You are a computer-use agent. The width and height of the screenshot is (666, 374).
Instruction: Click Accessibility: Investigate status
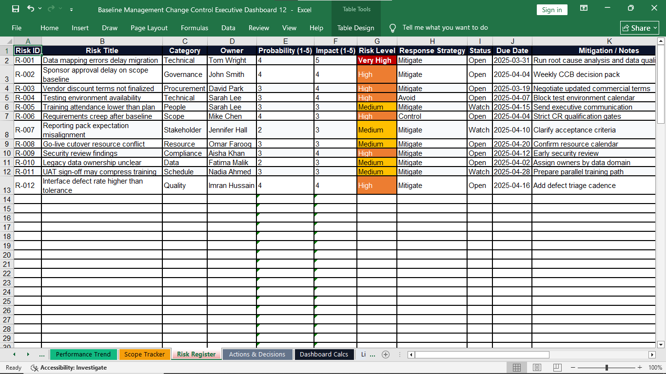coord(69,368)
